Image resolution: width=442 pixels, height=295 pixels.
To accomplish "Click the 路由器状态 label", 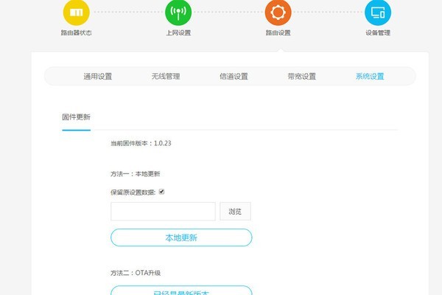I will point(76,33).
